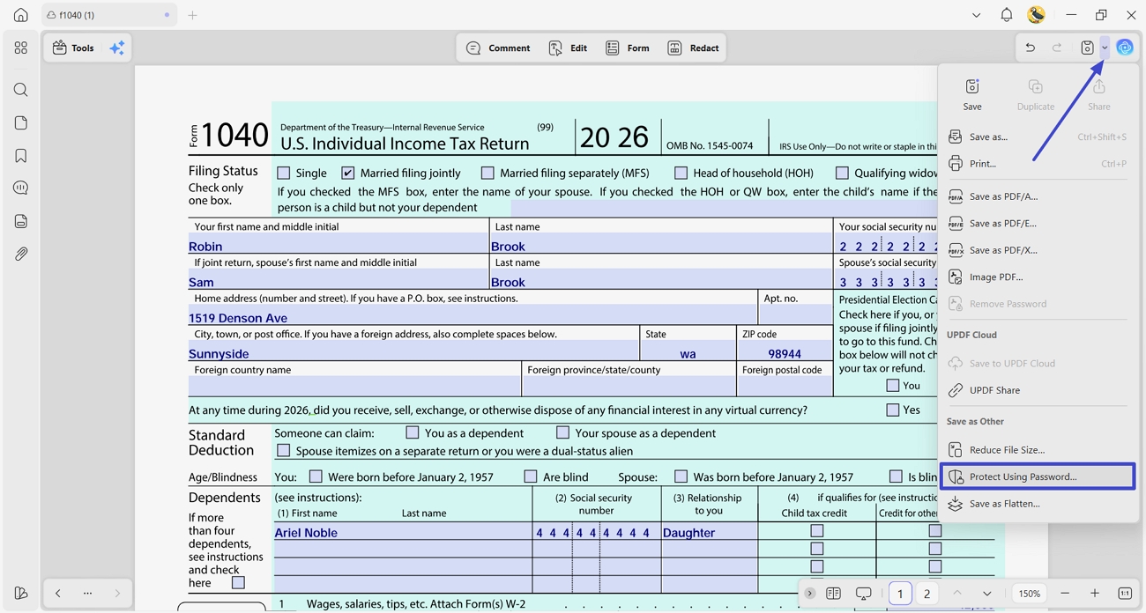This screenshot has width=1146, height=613.
Task: Launch the UPDF AI sparkle icon
Action: point(116,48)
